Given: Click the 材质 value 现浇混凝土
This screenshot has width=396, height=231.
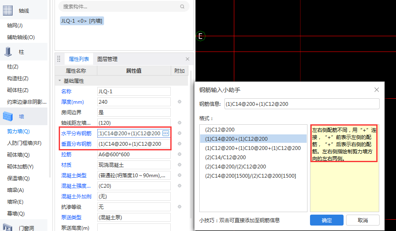Looking at the screenshot, I should pyautogui.click(x=134, y=165).
